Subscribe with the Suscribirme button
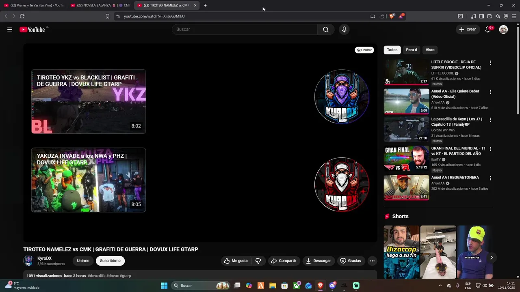This screenshot has width=520, height=292. click(x=110, y=261)
